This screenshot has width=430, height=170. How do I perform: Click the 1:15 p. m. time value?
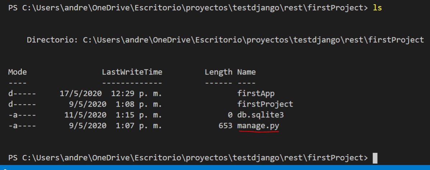click(139, 115)
